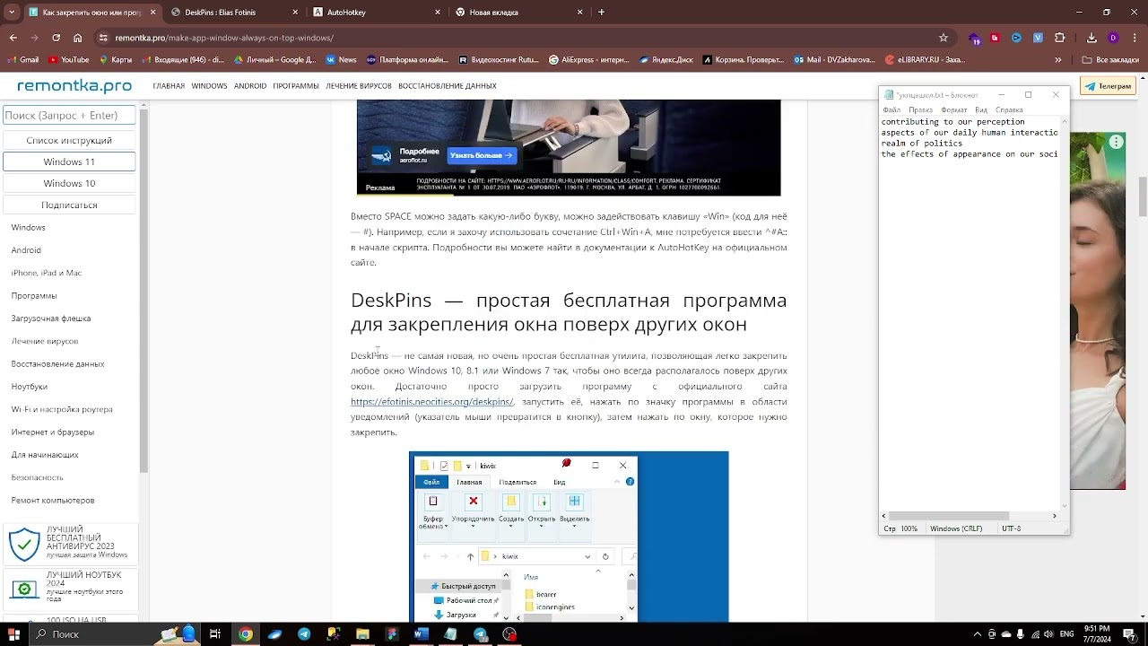1148x646 pixels.
Task: Open the Windows notification center
Action: [x=1130, y=634]
